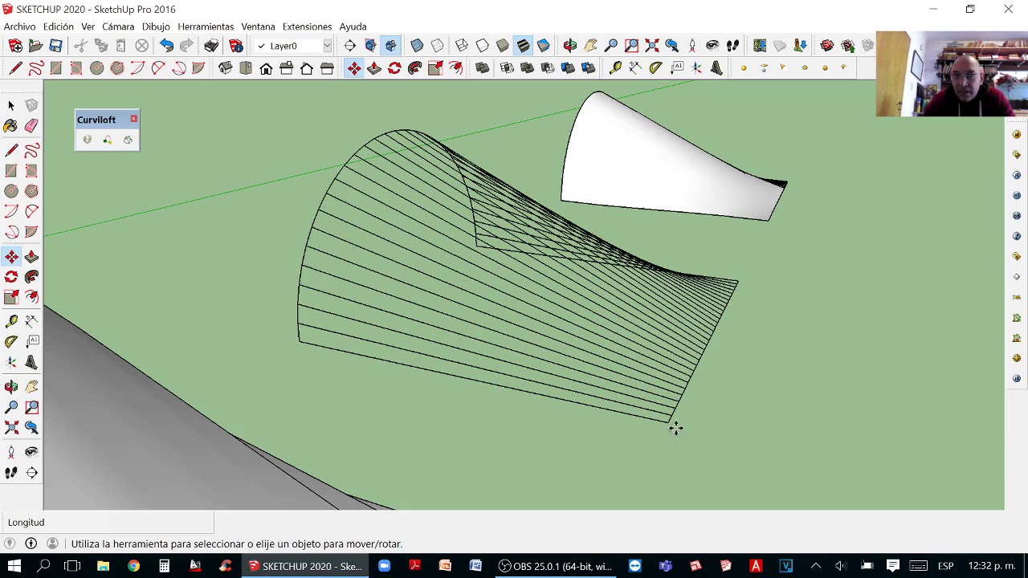
Task: Activate the Orbit tool in left palette
Action: click(11, 387)
